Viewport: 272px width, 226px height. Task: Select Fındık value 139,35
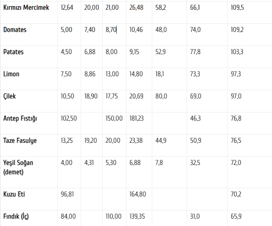tap(137, 216)
